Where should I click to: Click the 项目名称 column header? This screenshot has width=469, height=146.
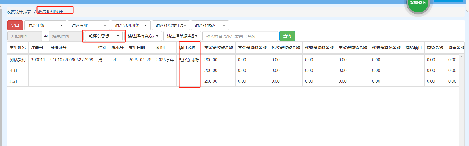pos(187,48)
